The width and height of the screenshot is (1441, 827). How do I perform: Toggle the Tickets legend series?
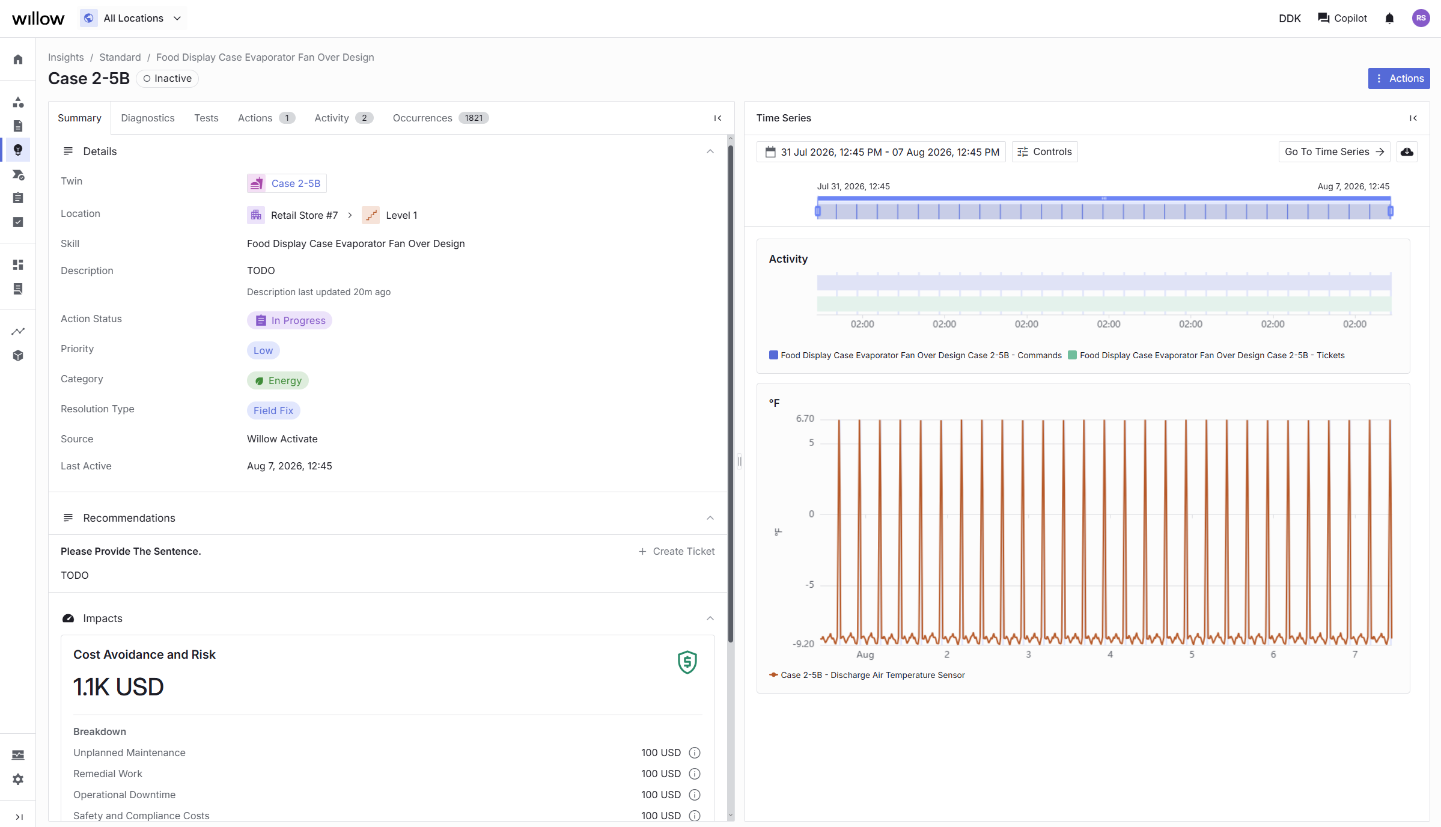point(1207,355)
